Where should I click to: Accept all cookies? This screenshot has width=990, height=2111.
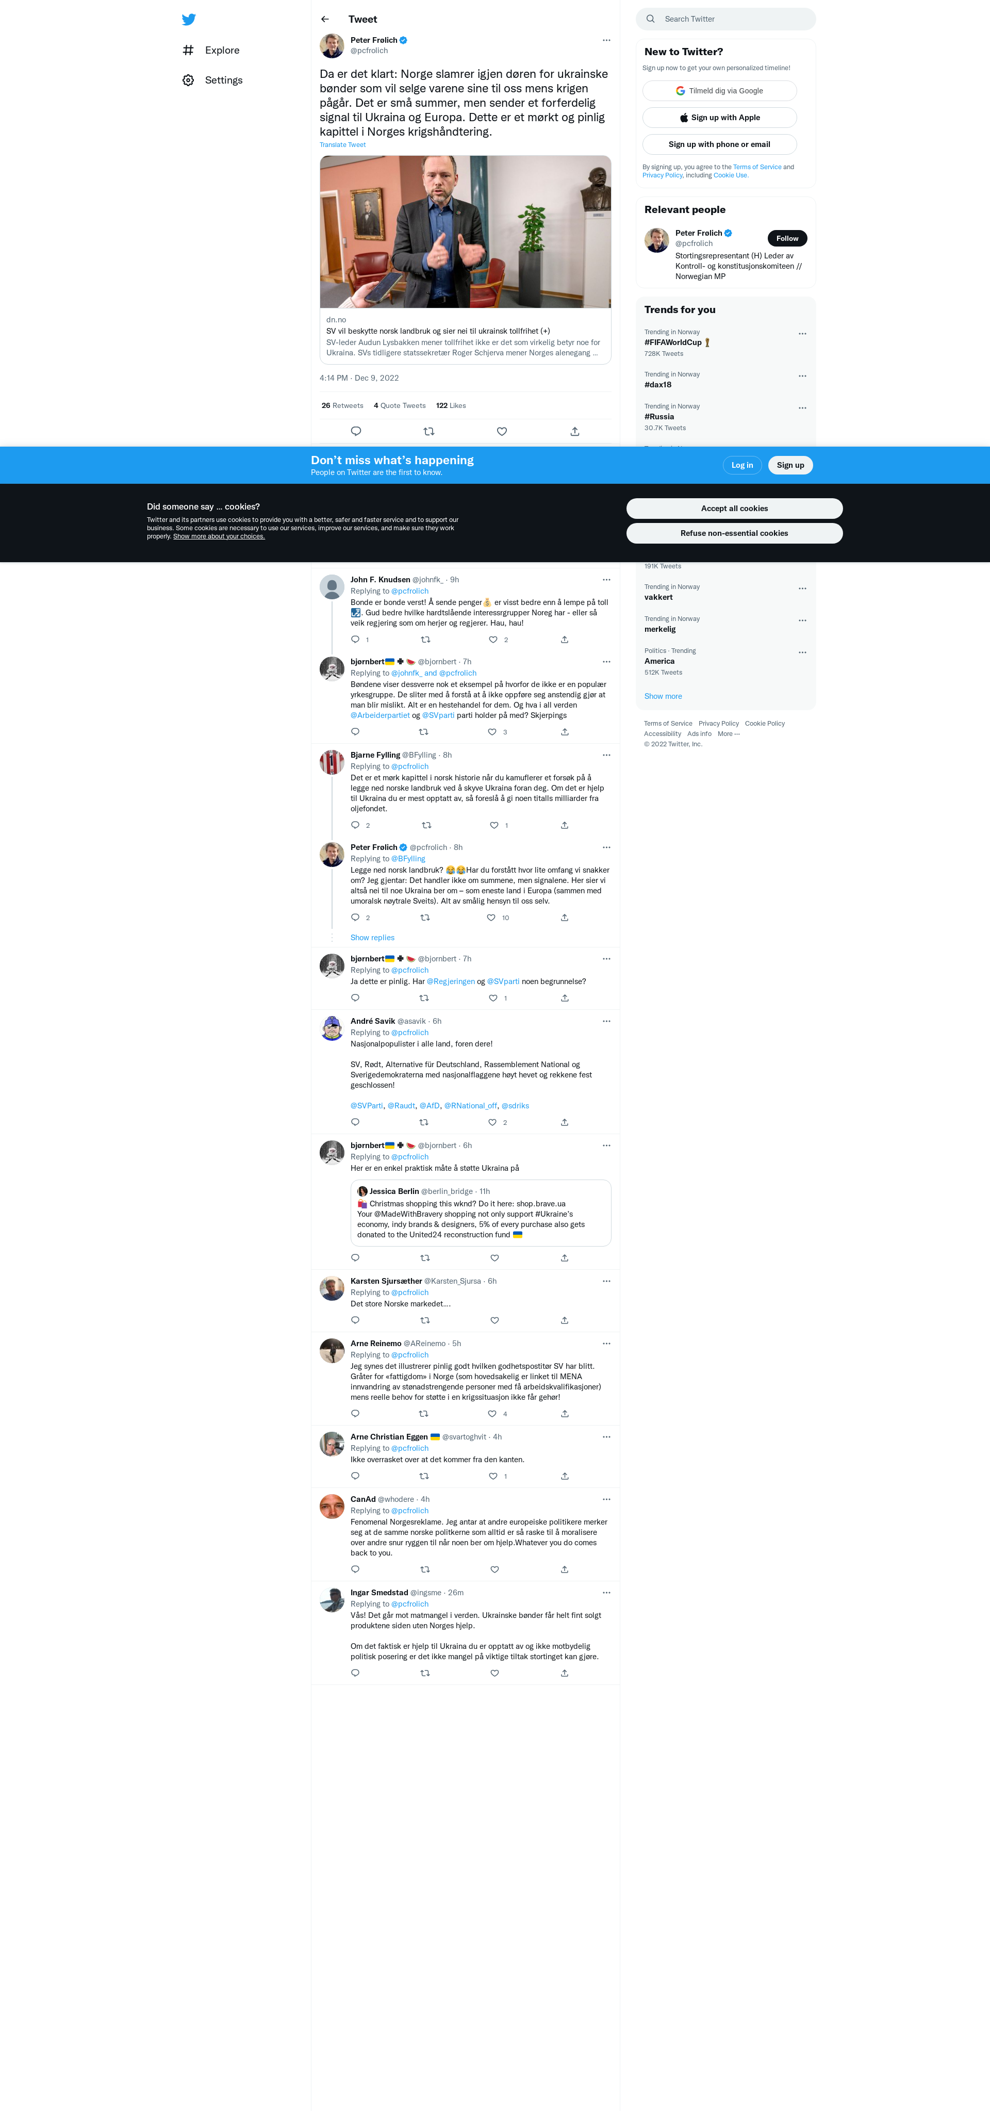[734, 508]
